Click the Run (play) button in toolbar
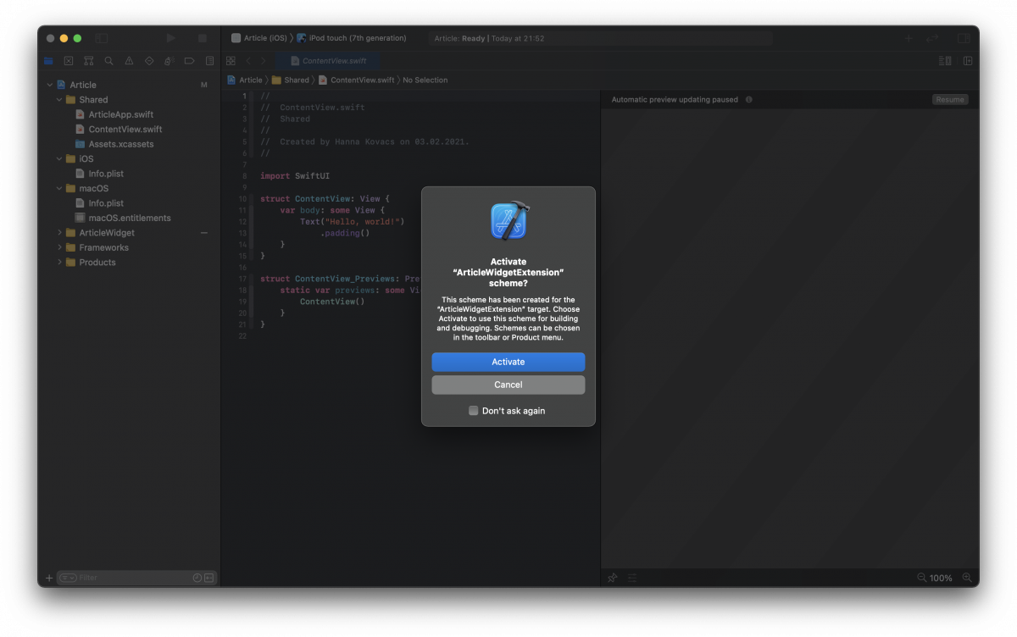 (170, 38)
